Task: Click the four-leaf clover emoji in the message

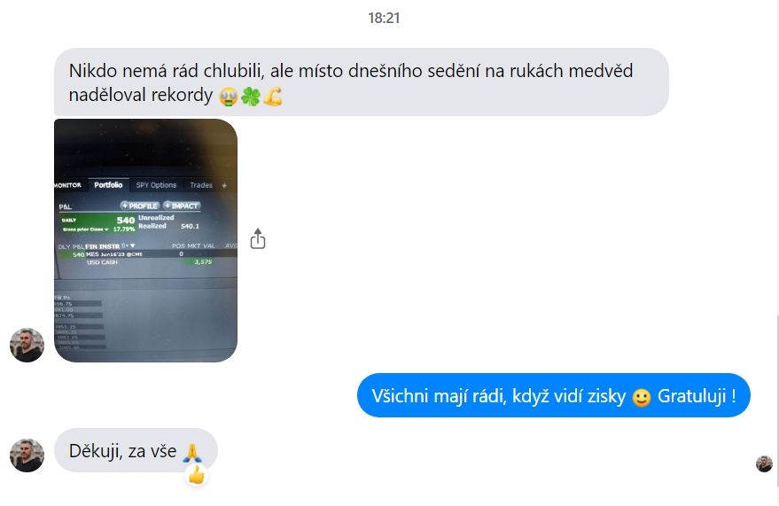Action: pyautogui.click(x=251, y=97)
